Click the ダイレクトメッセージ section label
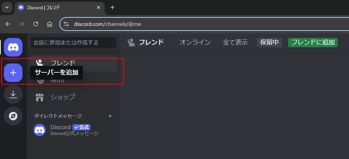This screenshot has width=349, height=159. (x=58, y=116)
